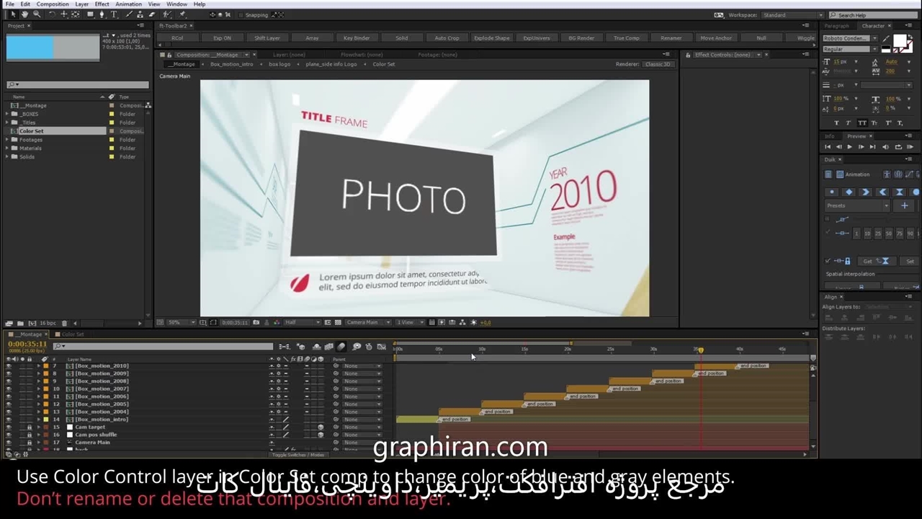922x519 pixels.
Task: Hide the Box_motion_2010 layer
Action: pyautogui.click(x=9, y=366)
